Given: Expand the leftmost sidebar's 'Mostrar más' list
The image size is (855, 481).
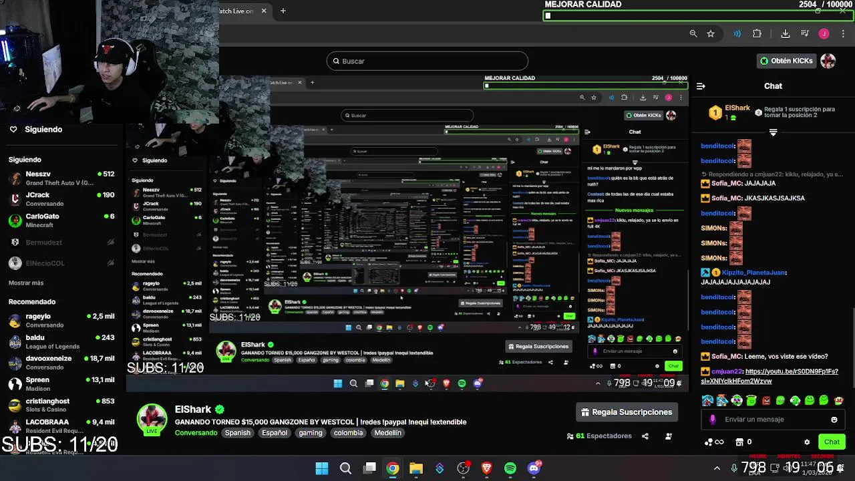Looking at the screenshot, I should (26, 283).
